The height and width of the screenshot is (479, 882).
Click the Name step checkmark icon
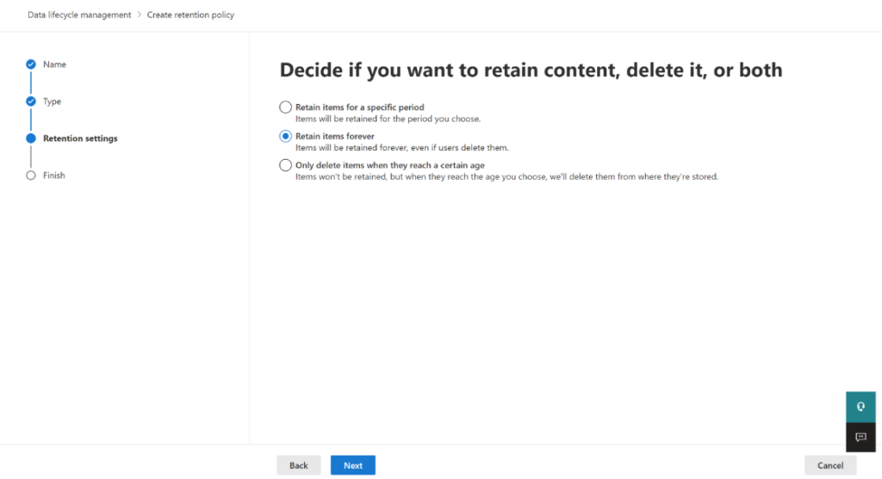31,64
